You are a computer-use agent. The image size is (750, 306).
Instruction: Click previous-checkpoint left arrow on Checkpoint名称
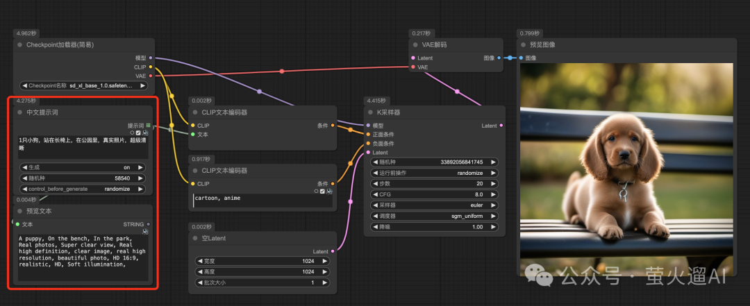click(24, 85)
